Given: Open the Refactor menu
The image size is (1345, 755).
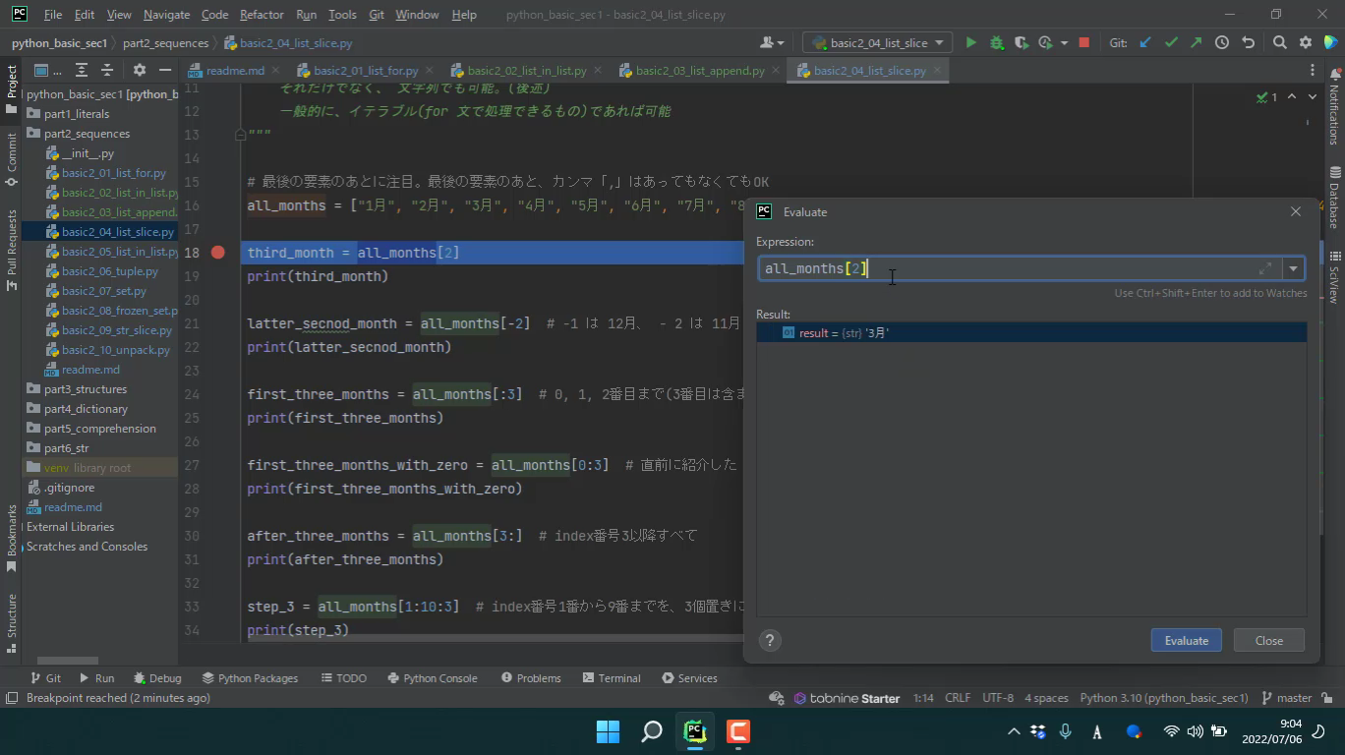Looking at the screenshot, I should [x=261, y=15].
